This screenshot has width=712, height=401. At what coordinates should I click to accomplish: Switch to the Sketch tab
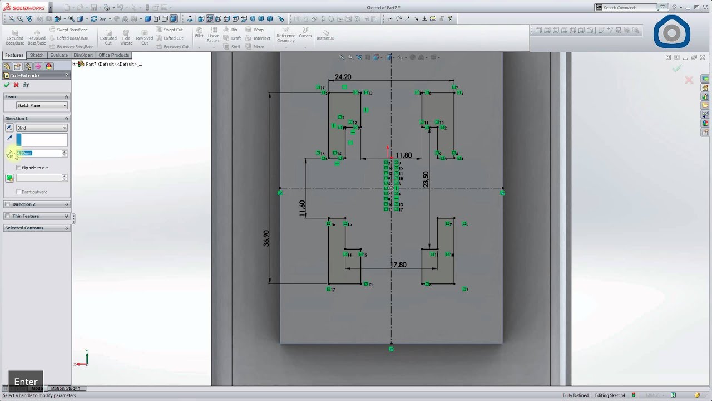click(37, 55)
